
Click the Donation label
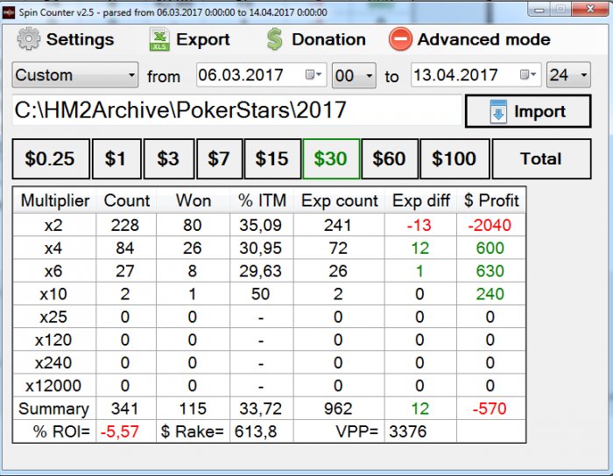tap(328, 39)
